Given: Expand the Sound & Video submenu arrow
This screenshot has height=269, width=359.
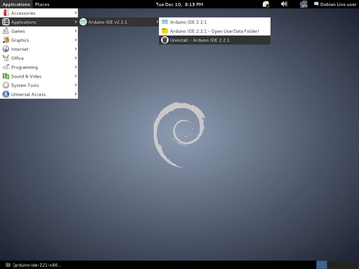Looking at the screenshot, I should tap(76, 76).
